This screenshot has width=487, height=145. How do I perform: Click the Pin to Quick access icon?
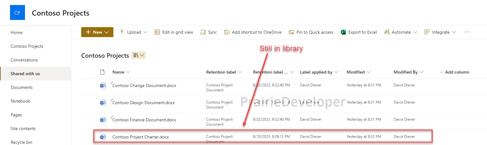(291, 32)
